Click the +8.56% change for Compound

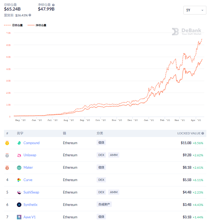198,143
